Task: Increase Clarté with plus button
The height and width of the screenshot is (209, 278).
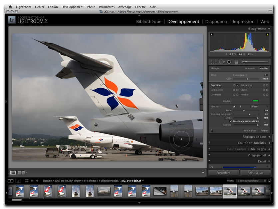Action: click(x=267, y=90)
